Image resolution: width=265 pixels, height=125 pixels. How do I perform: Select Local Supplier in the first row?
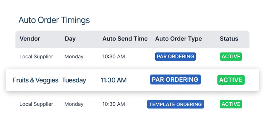pos(36,57)
